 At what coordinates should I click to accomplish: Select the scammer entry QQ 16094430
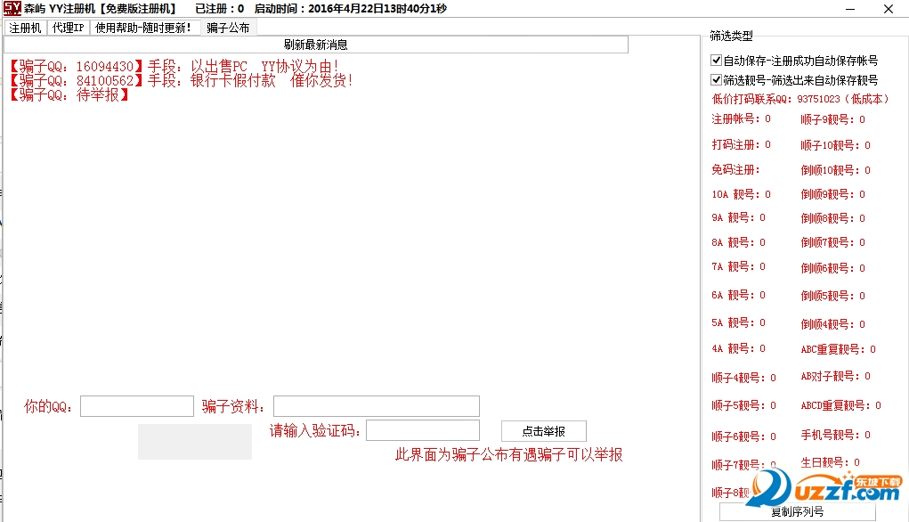174,67
